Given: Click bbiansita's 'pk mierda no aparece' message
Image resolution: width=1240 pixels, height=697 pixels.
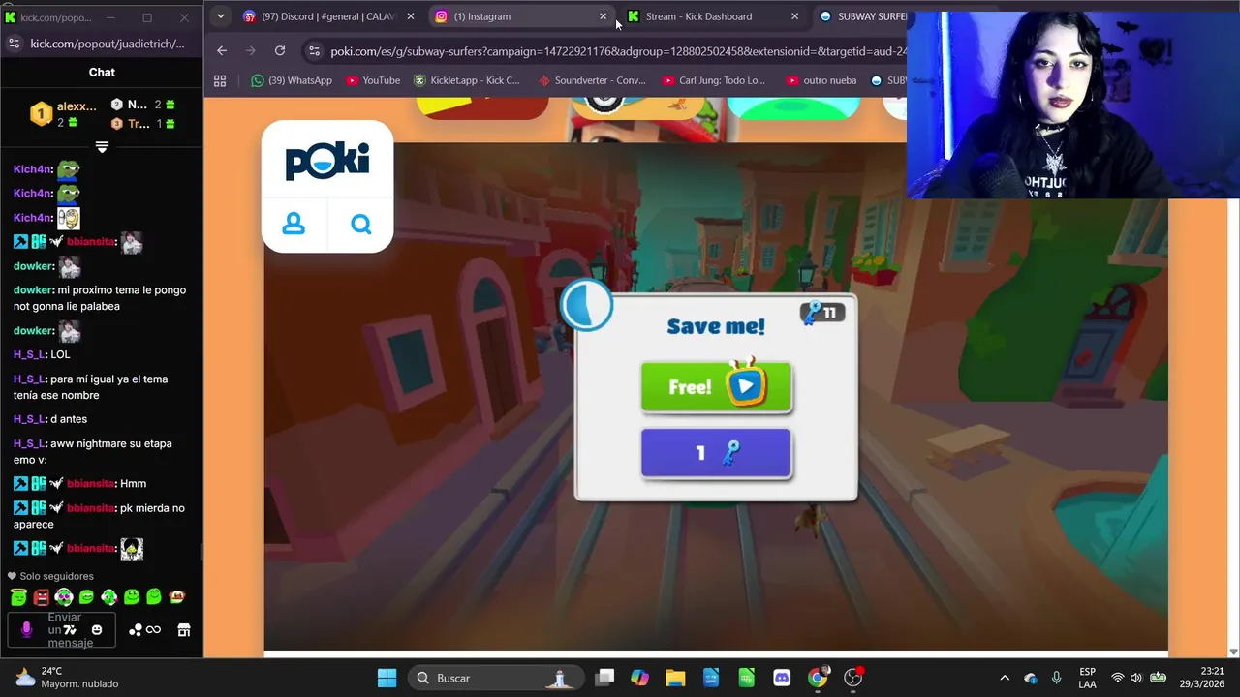Looking at the screenshot, I should pyautogui.click(x=99, y=516).
